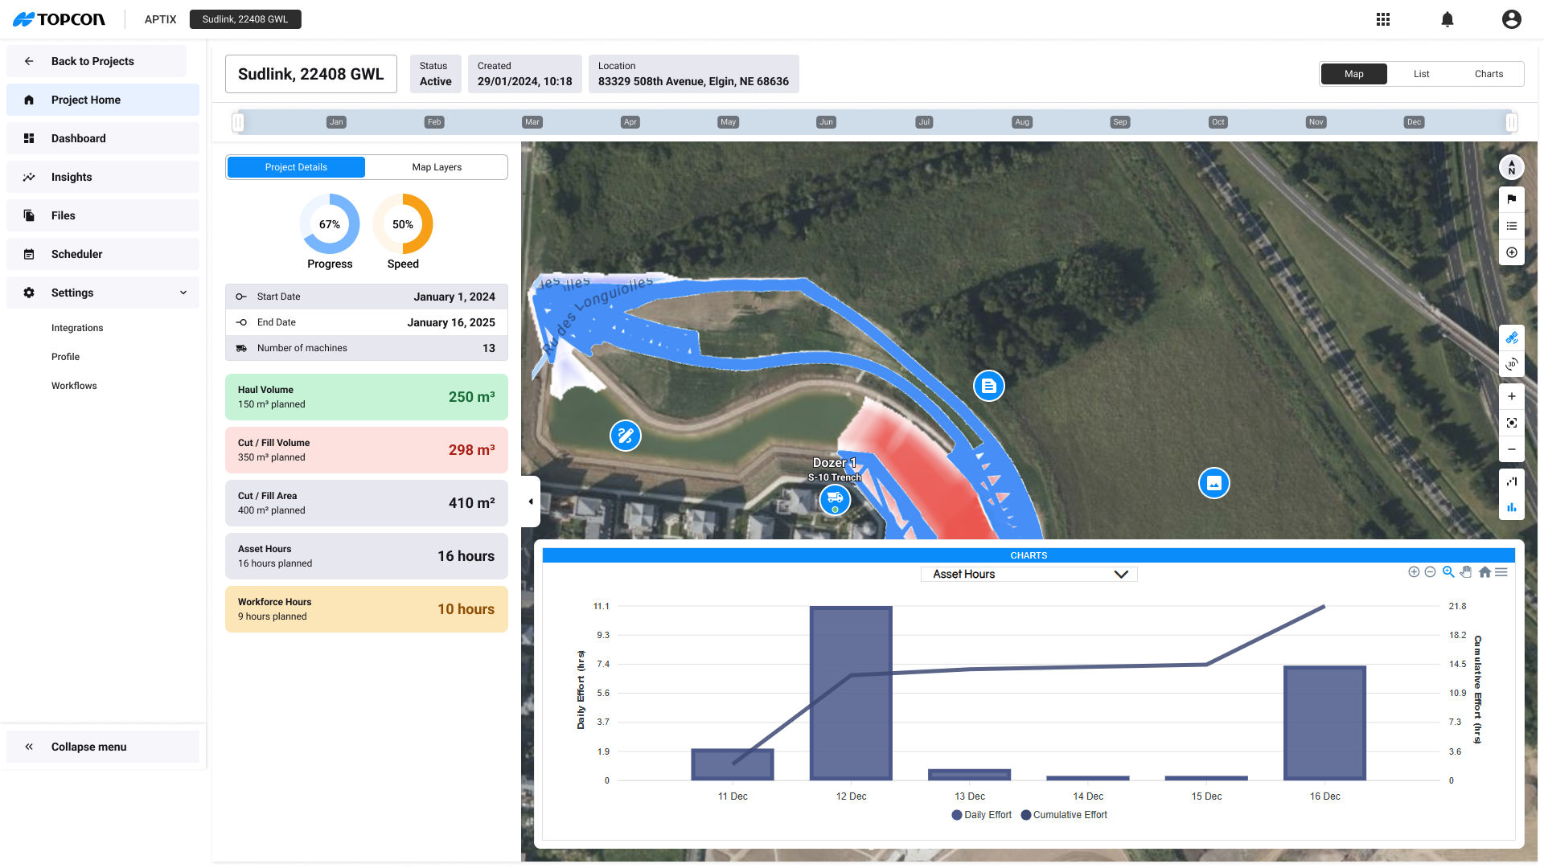Reset chart zoom with home icon

pyautogui.click(x=1484, y=572)
